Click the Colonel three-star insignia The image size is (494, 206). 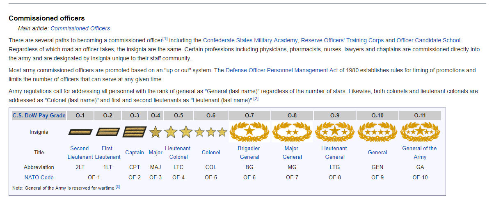(211, 132)
